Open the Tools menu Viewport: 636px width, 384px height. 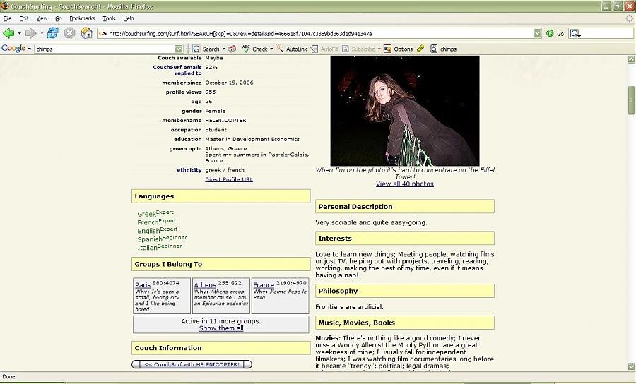(x=109, y=18)
